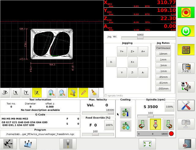Switch to manual jogging mode

[x=186, y=50]
